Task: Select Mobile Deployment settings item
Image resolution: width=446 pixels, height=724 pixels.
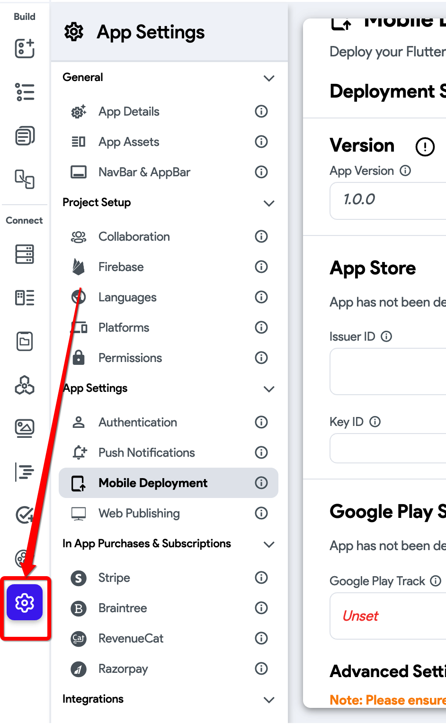Action: coord(169,483)
